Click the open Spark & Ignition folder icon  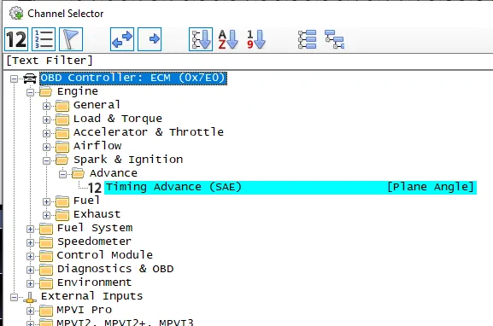[x=62, y=160]
